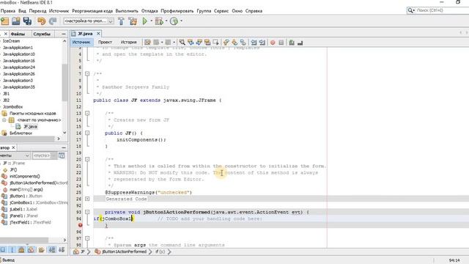Open the Сервис menu
The width and height of the screenshot is (469, 264).
[x=221, y=11]
